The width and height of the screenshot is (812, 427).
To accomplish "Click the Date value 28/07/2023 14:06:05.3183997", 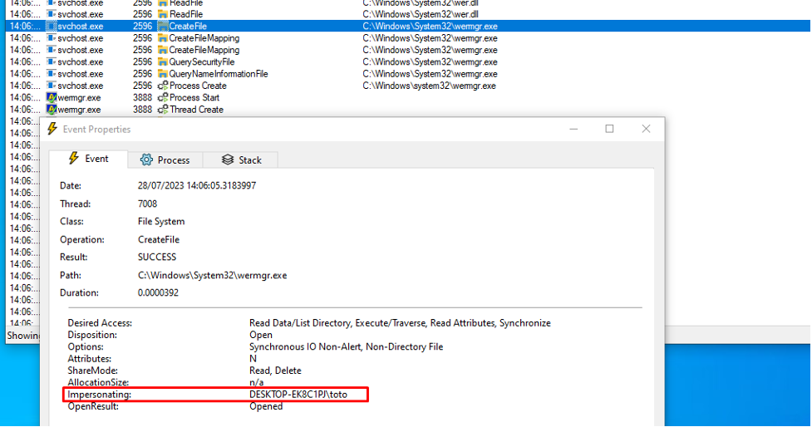I will click(197, 185).
